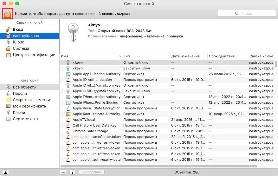
Task: Click pencil icon beside Chrome Safe Storage
Action: (68, 131)
